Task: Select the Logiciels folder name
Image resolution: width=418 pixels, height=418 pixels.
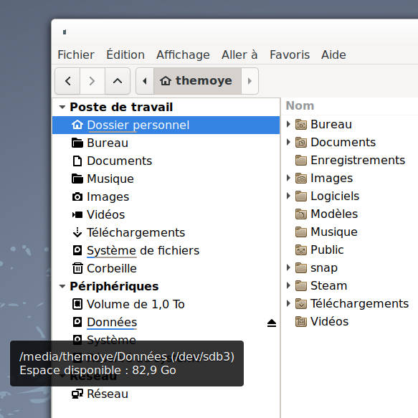Action: coord(335,196)
